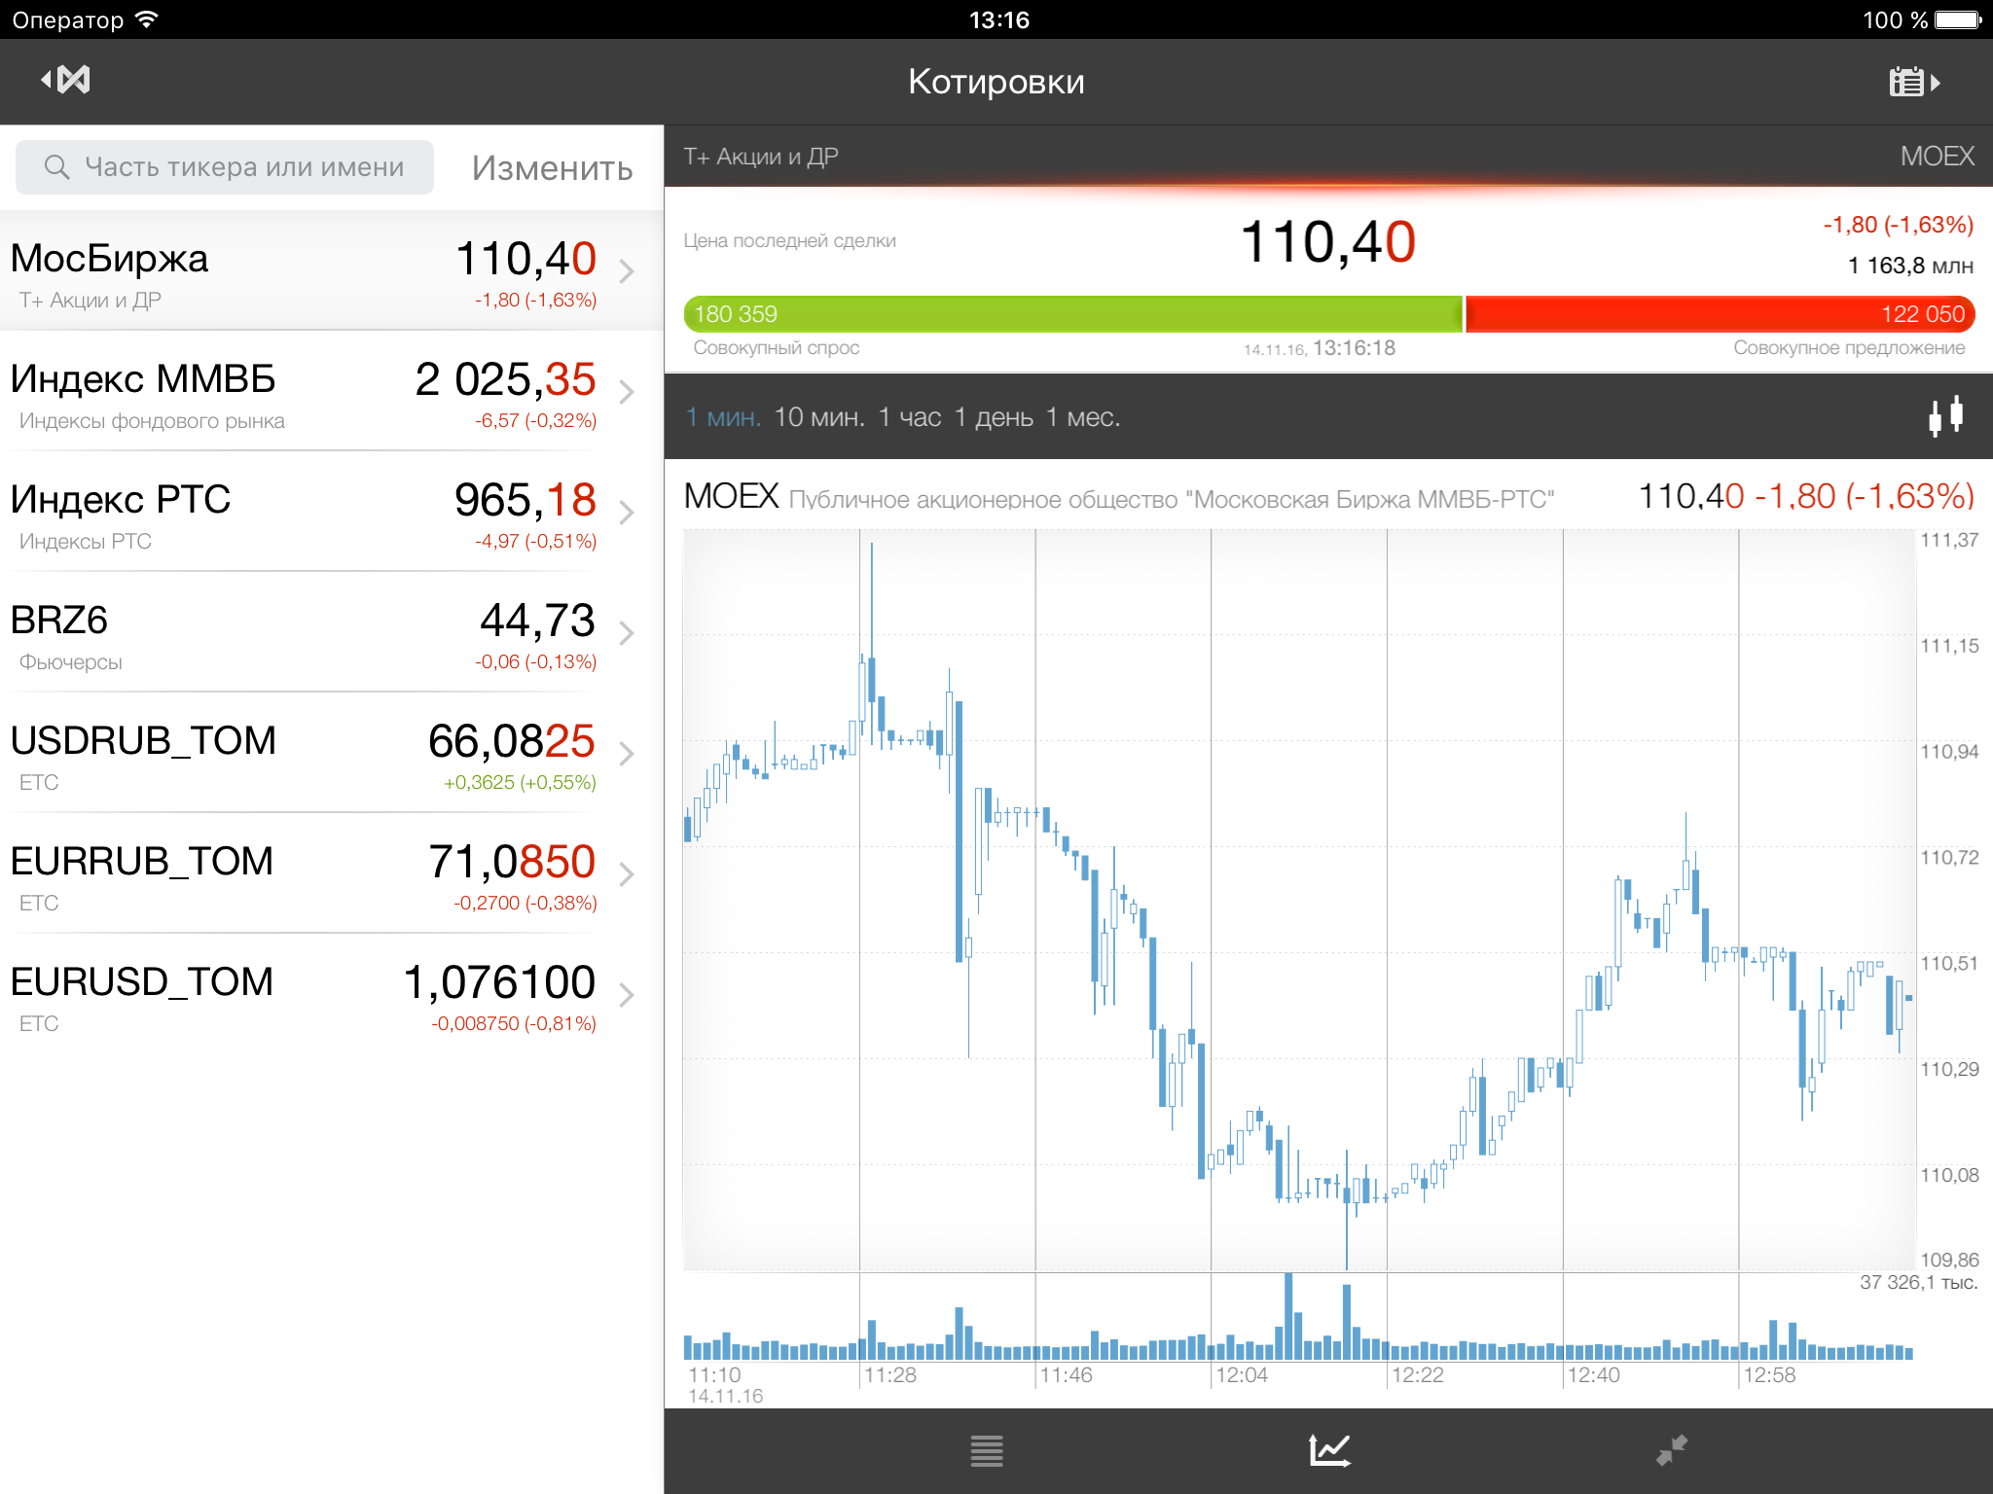Tap the green aggregate demand bar
Screen dimensions: 1993x1494
pyautogui.click(x=1070, y=314)
